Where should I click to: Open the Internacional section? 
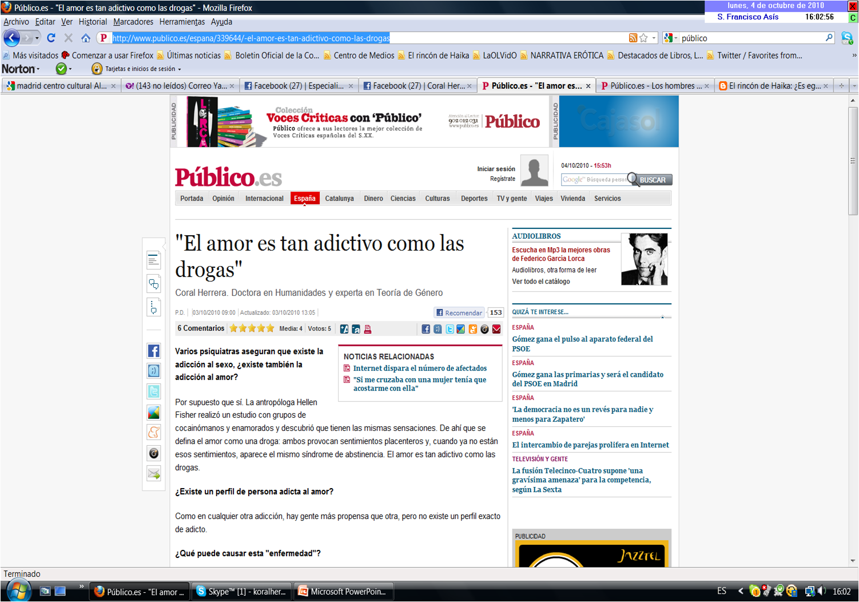(264, 199)
